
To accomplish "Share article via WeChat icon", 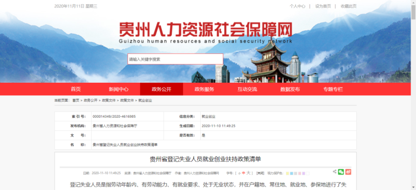I will 341,172.
